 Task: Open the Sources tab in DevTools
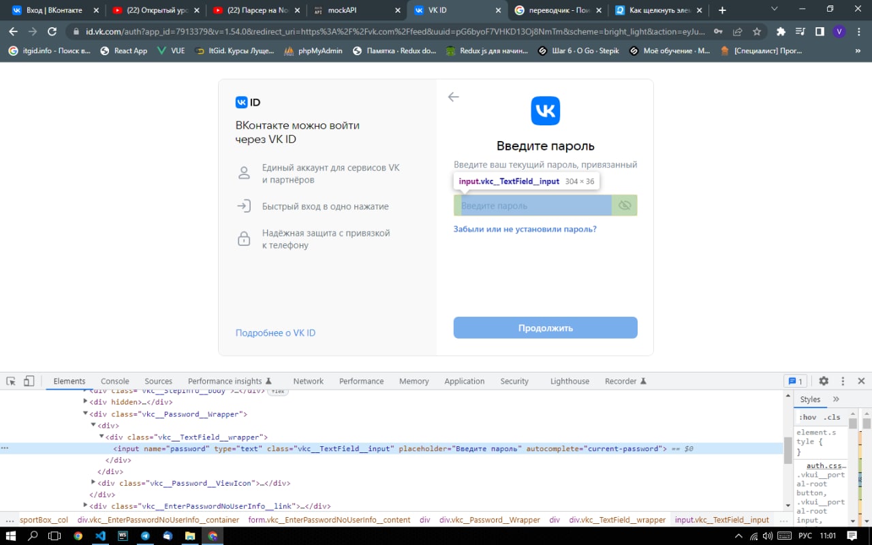(159, 381)
